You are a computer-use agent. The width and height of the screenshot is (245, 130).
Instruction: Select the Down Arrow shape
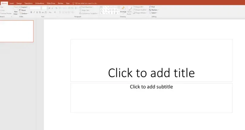pos(113,10)
